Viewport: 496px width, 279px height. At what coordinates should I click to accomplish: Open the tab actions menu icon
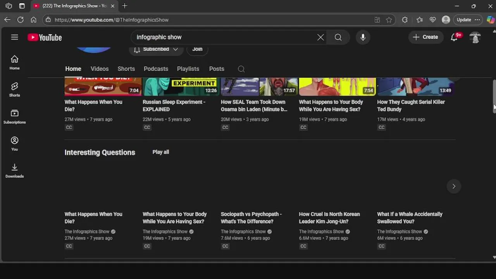[x=22, y=6]
